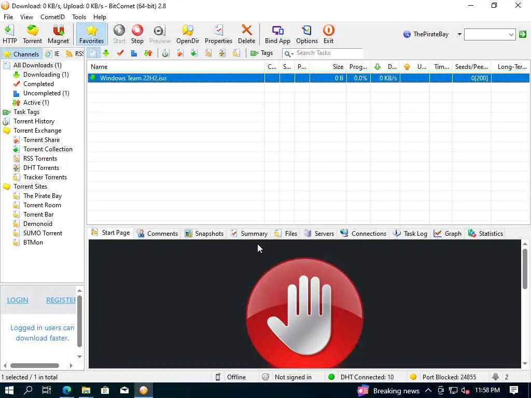
Task: Open ThePirateBay search engine dropdown
Action: click(459, 34)
